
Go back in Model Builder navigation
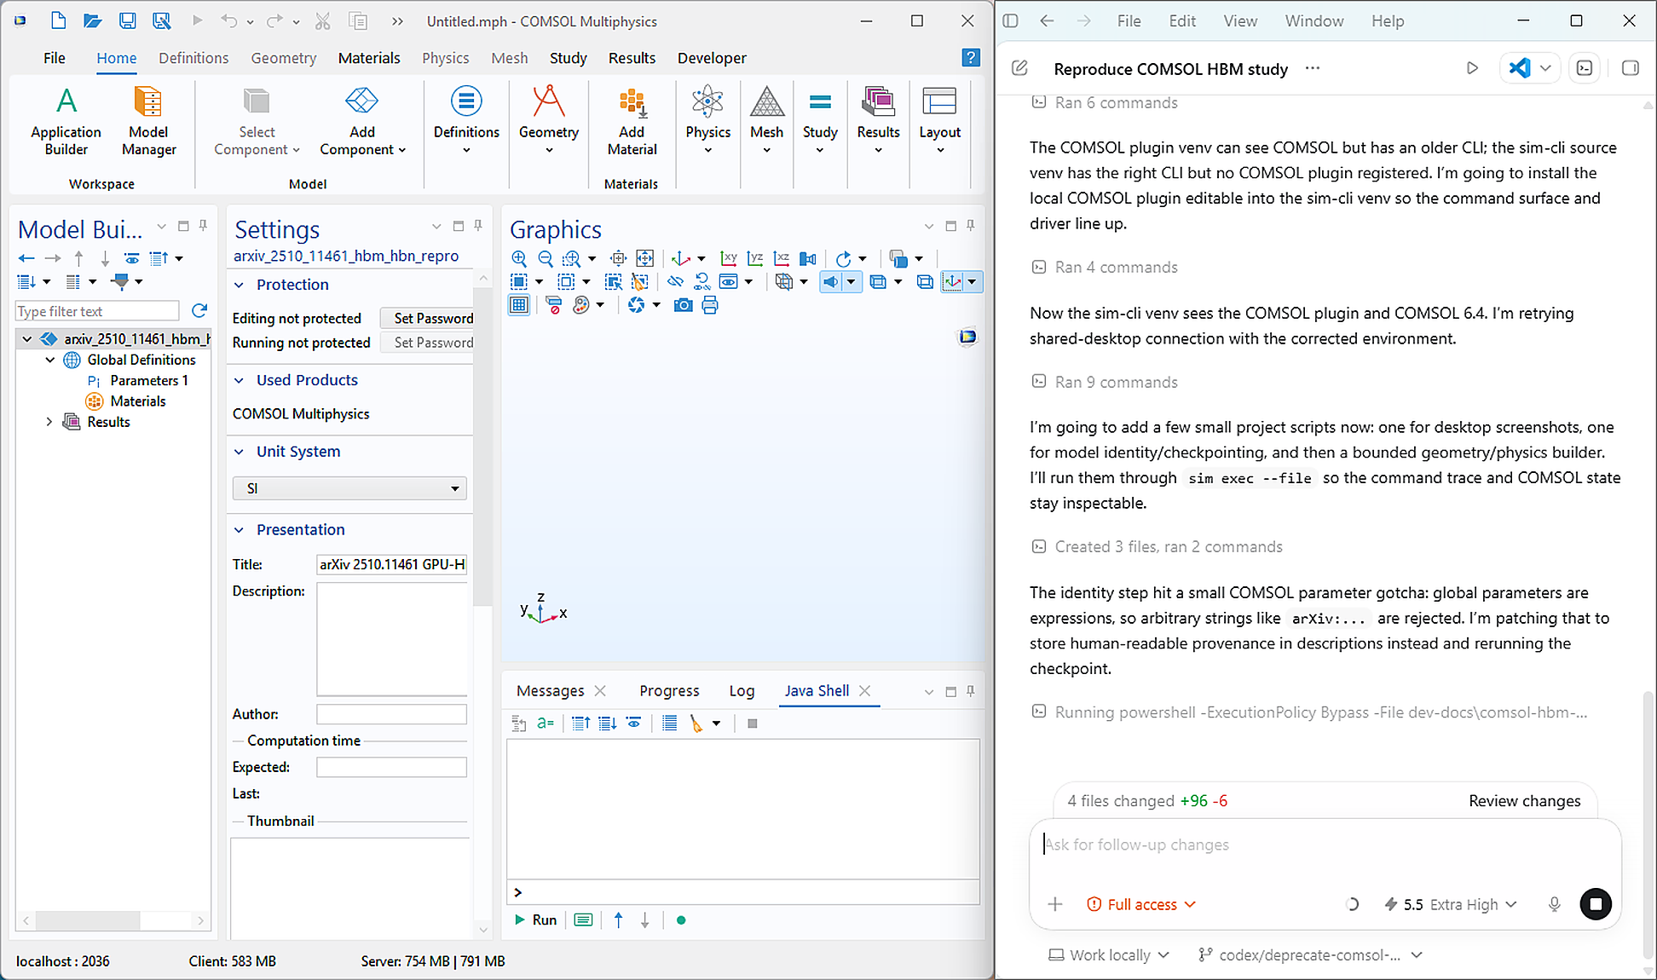coord(26,258)
